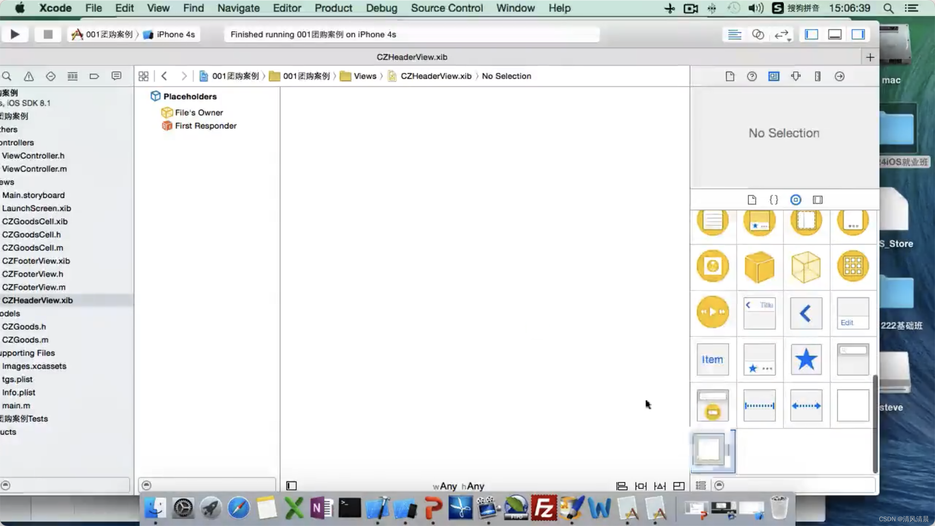Select the Object cube in library
The width and height of the screenshot is (935, 526).
pyautogui.click(x=759, y=267)
